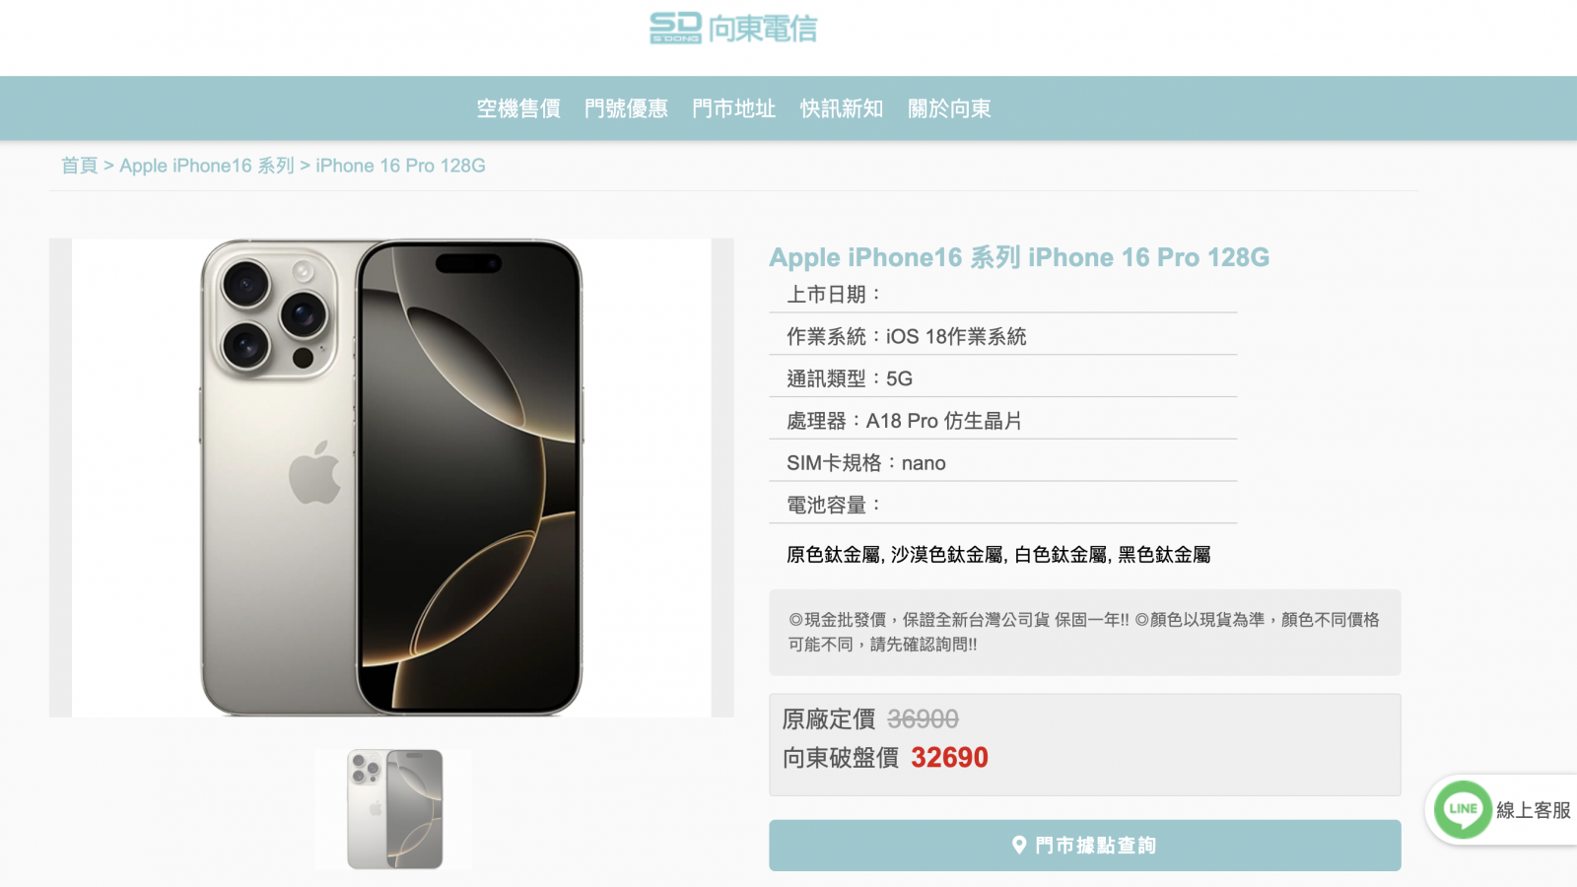
Task: Click the color options text 原色鈦金屬
Action: (833, 555)
